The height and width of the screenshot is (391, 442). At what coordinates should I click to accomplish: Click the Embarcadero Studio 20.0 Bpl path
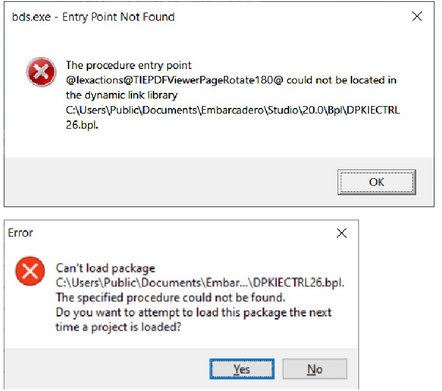click(233, 110)
